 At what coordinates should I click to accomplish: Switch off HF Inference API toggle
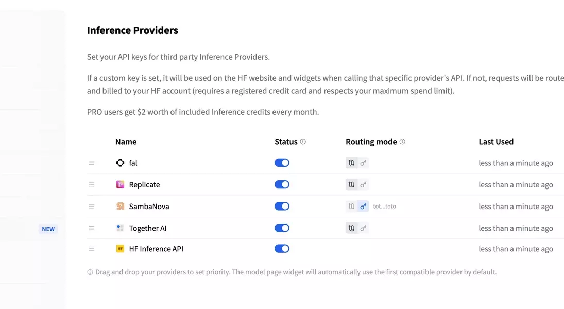[282, 249]
